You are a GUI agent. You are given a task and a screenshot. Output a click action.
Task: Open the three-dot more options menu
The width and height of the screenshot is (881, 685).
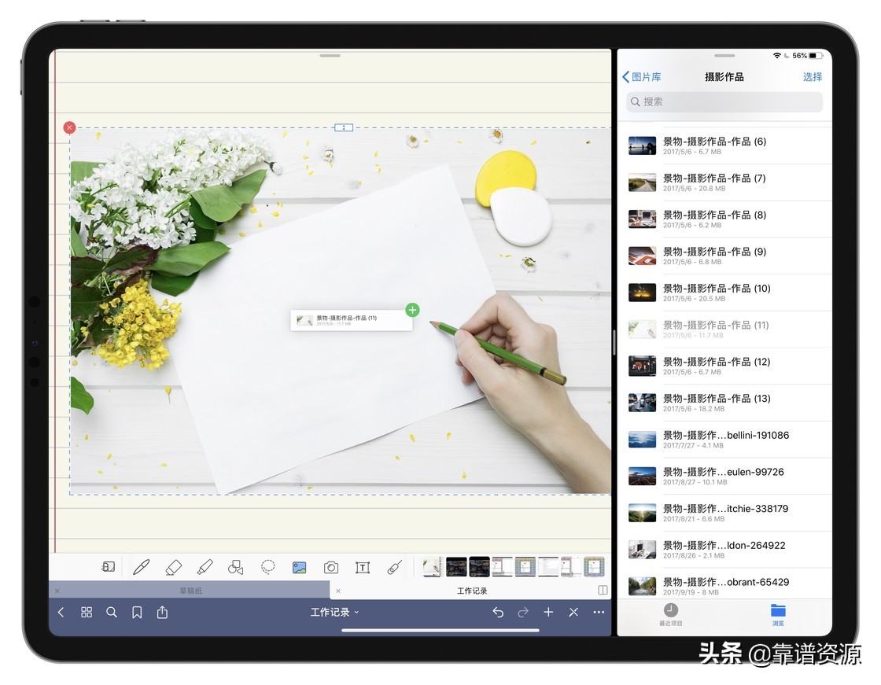[x=599, y=612]
